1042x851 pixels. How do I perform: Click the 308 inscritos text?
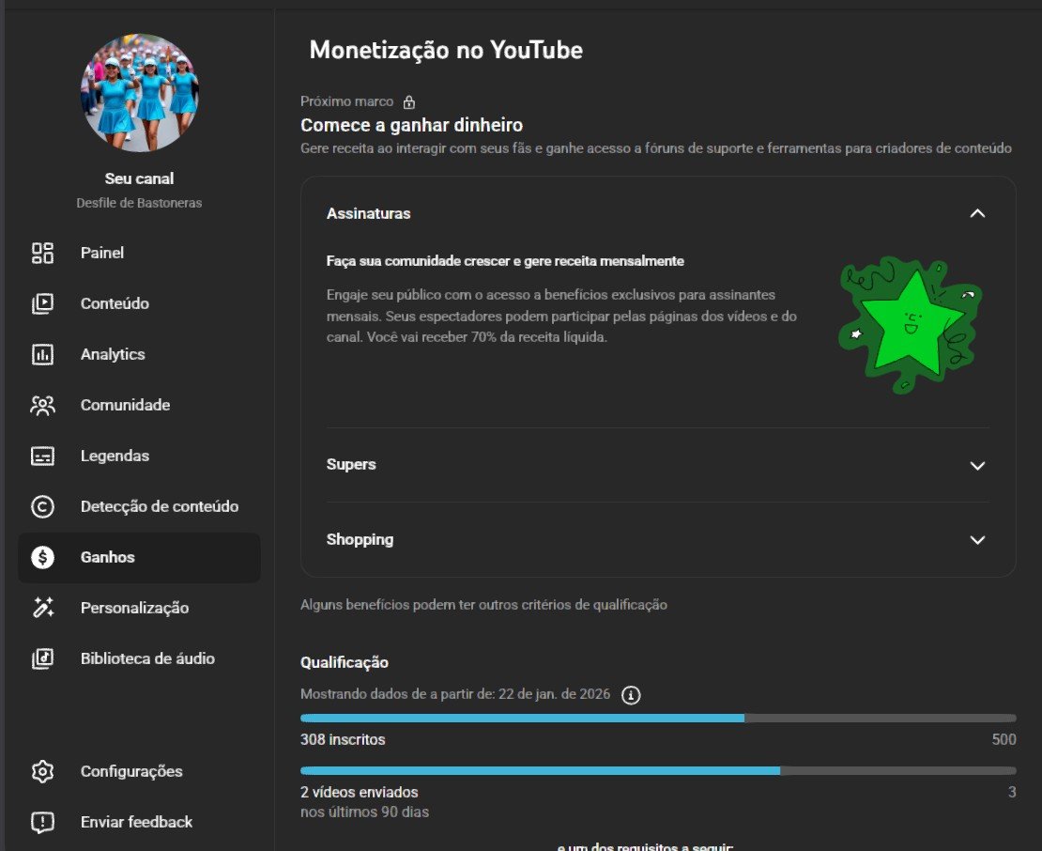pos(343,739)
